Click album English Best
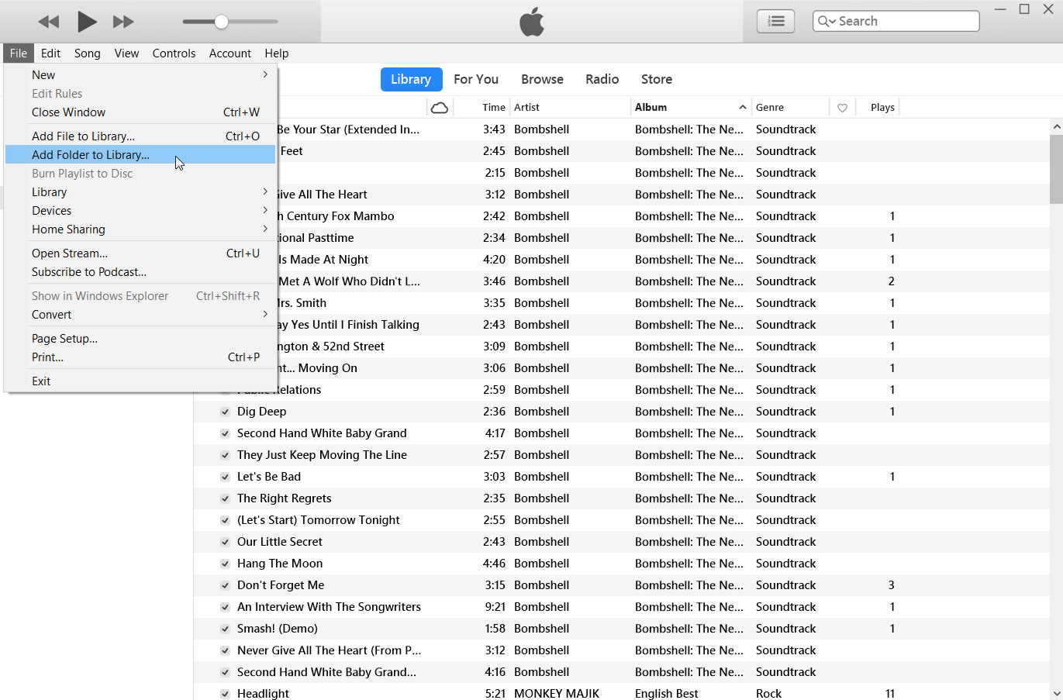1063x700 pixels. click(x=667, y=694)
